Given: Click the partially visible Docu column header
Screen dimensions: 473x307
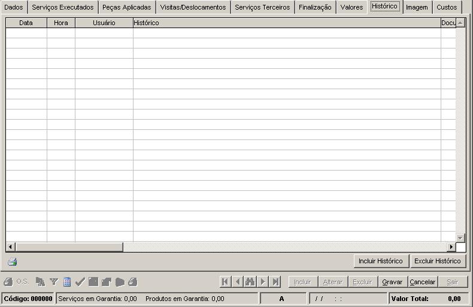Looking at the screenshot, I should 448,23.
